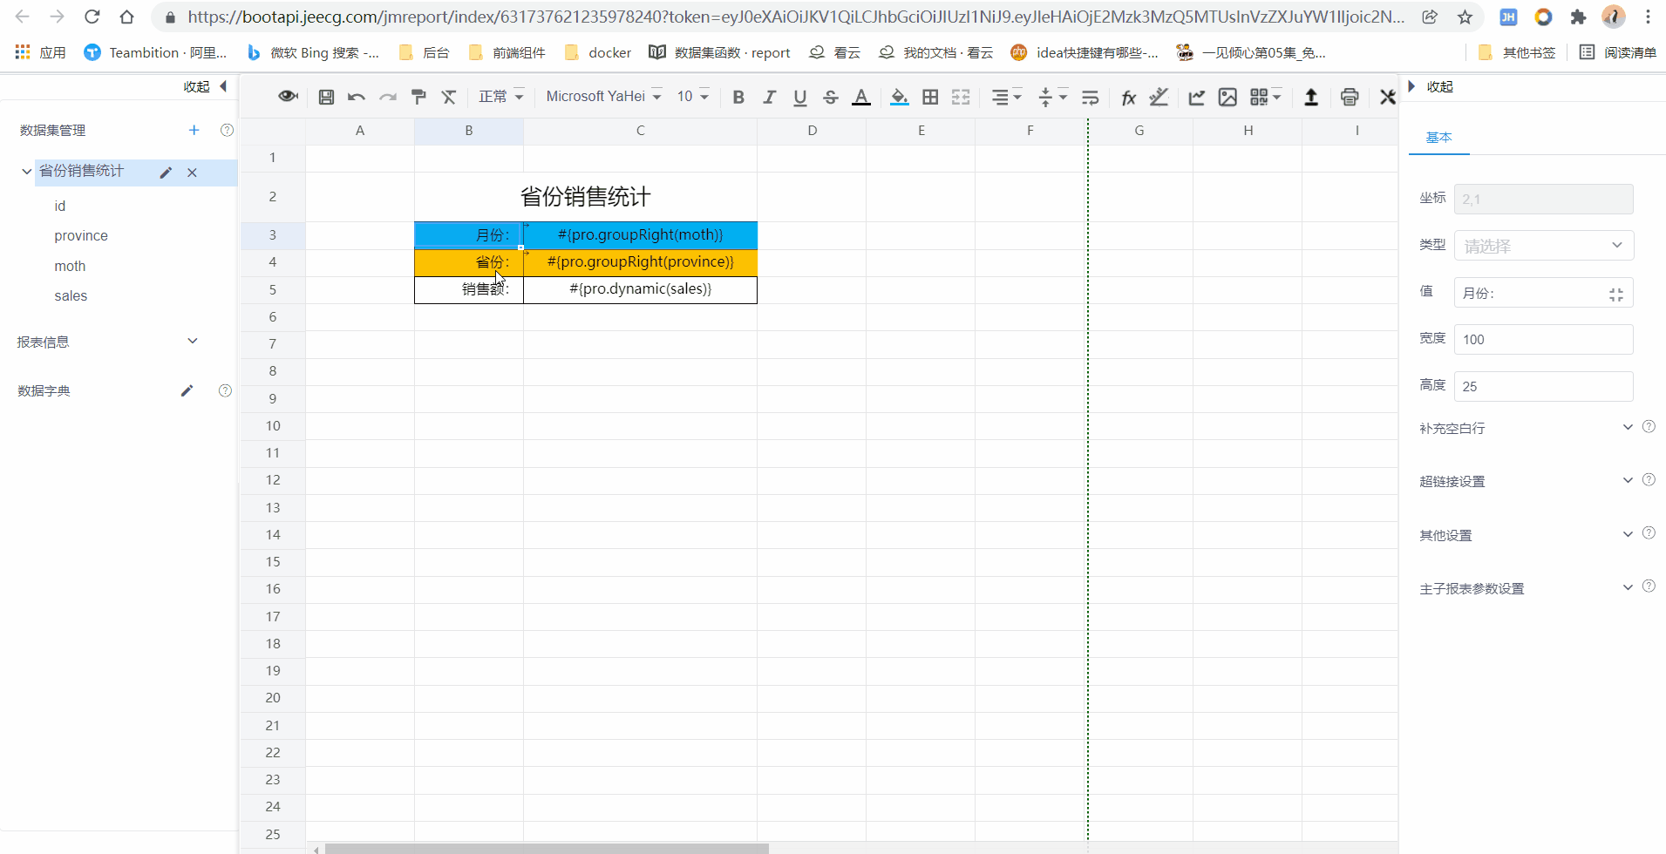Image resolution: width=1666 pixels, height=854 pixels.
Task: Open the 类型 请选择 dropdown
Action: [x=1543, y=246]
